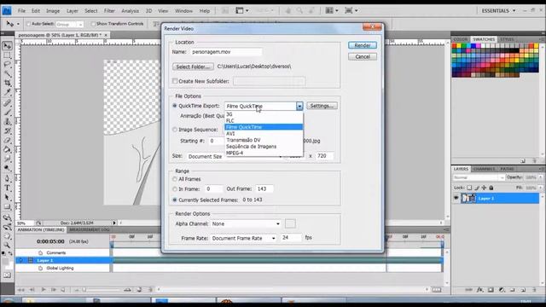Open the Auto-Select Group dropdown
The height and width of the screenshot is (307, 546).
click(x=69, y=25)
